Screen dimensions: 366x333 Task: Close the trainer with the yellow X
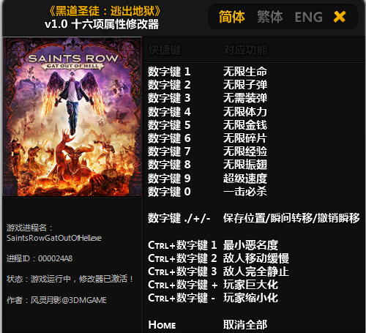coord(340,17)
